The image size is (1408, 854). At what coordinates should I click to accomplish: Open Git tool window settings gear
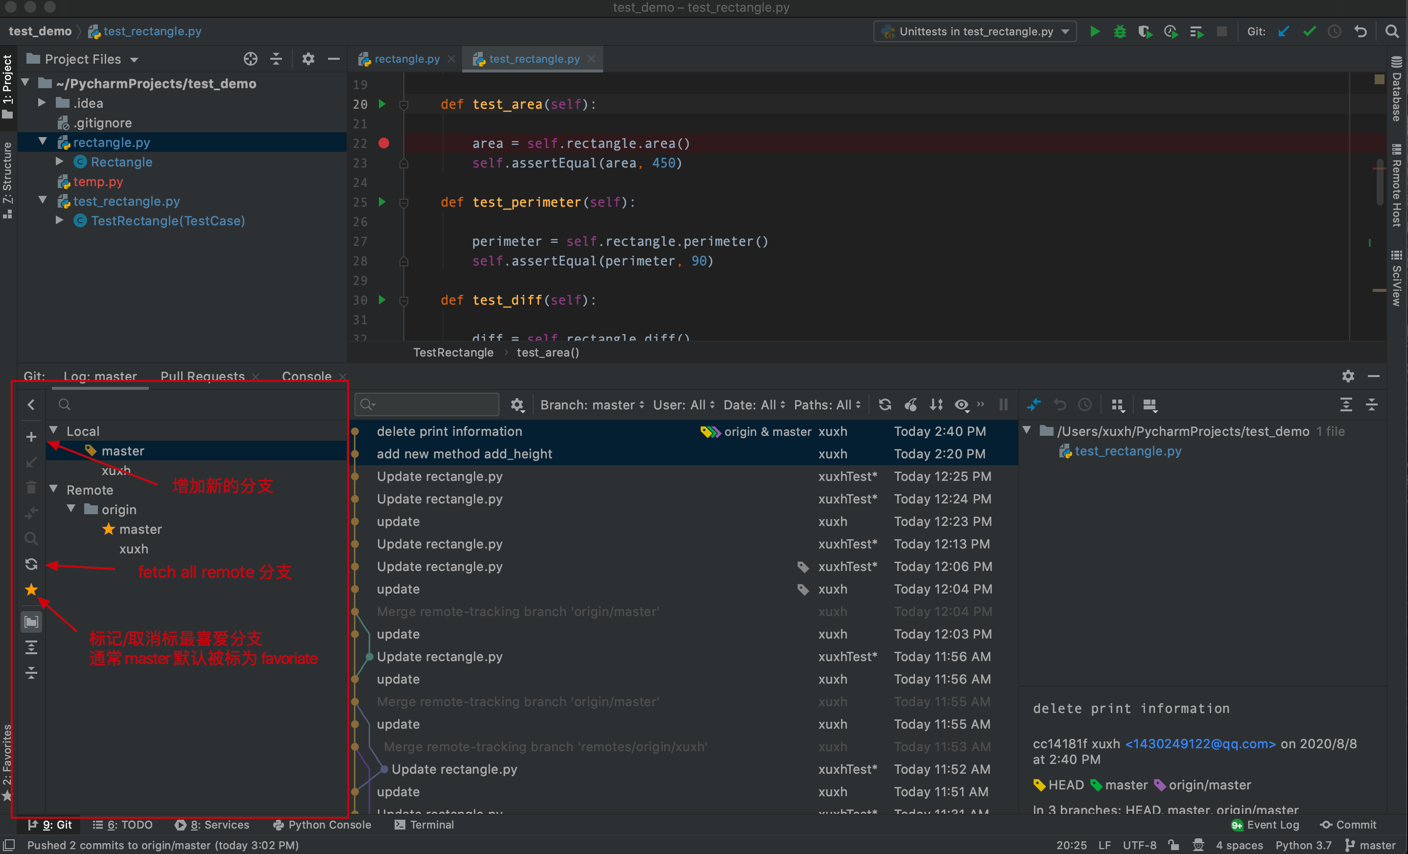click(x=1348, y=376)
